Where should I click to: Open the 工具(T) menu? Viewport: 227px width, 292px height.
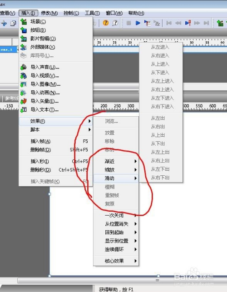(x=92, y=13)
